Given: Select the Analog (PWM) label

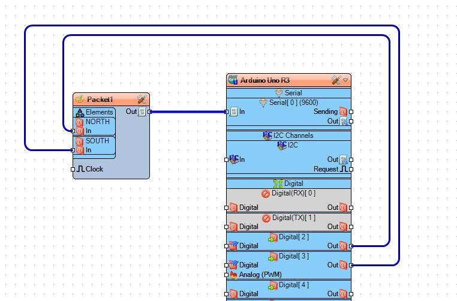Looking at the screenshot, I should 260,275.
